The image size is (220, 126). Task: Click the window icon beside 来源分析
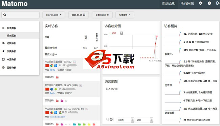click(3, 59)
